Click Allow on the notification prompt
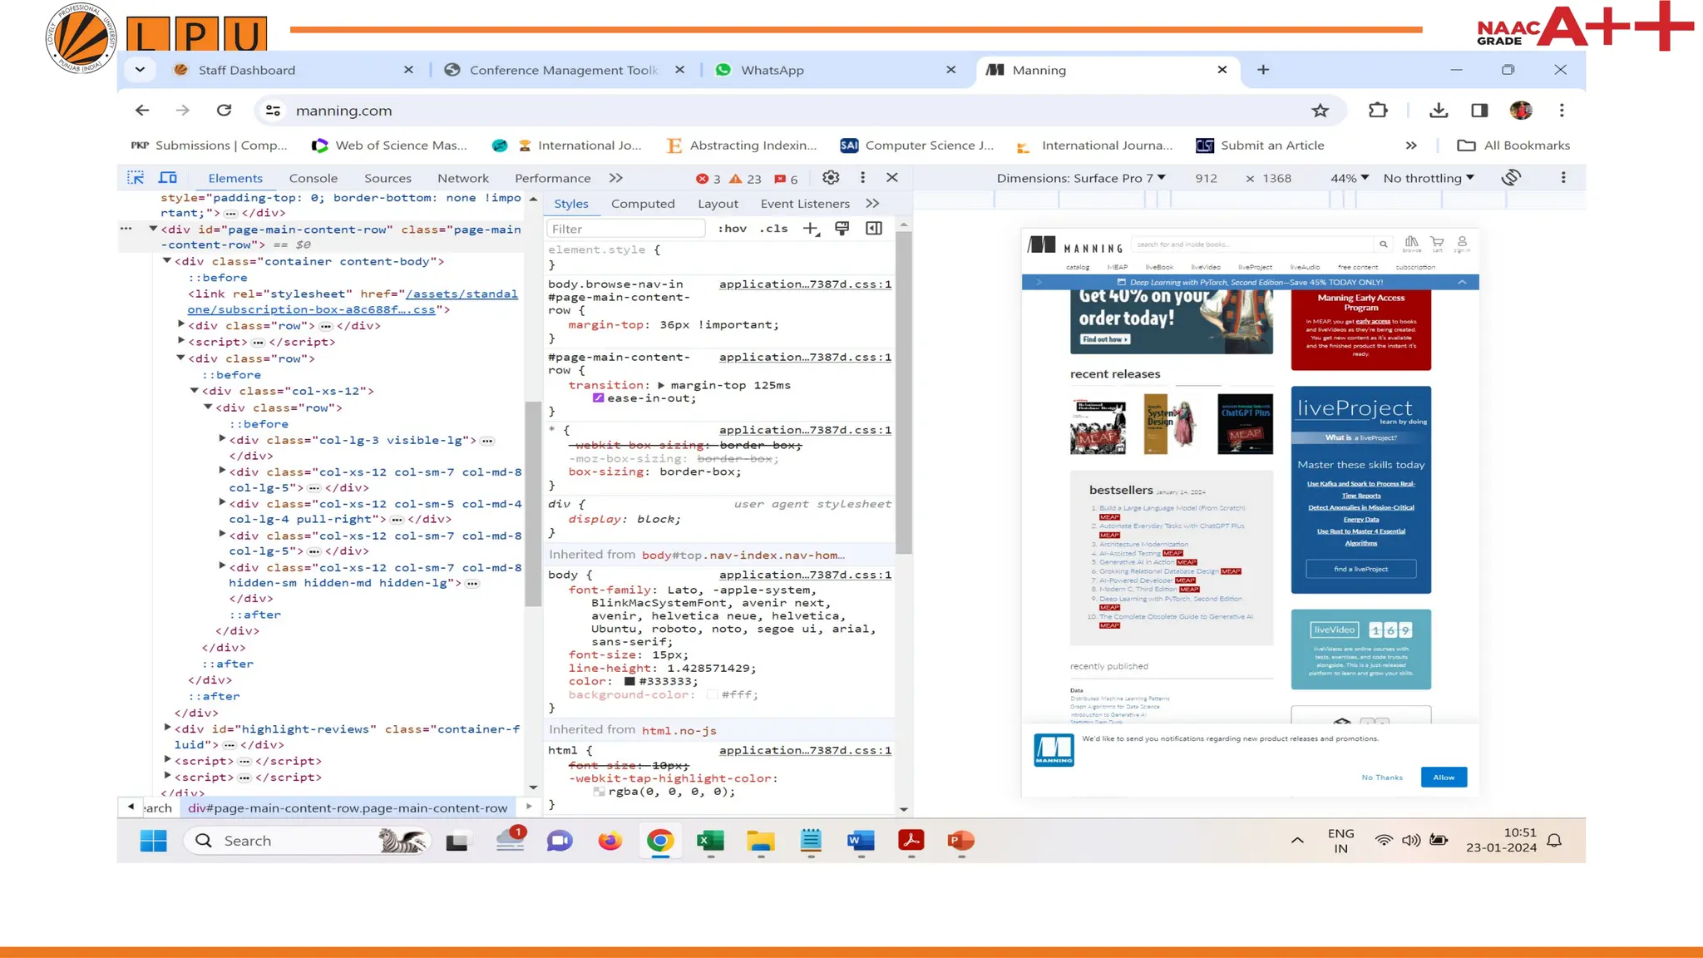1703x958 pixels. (1444, 778)
